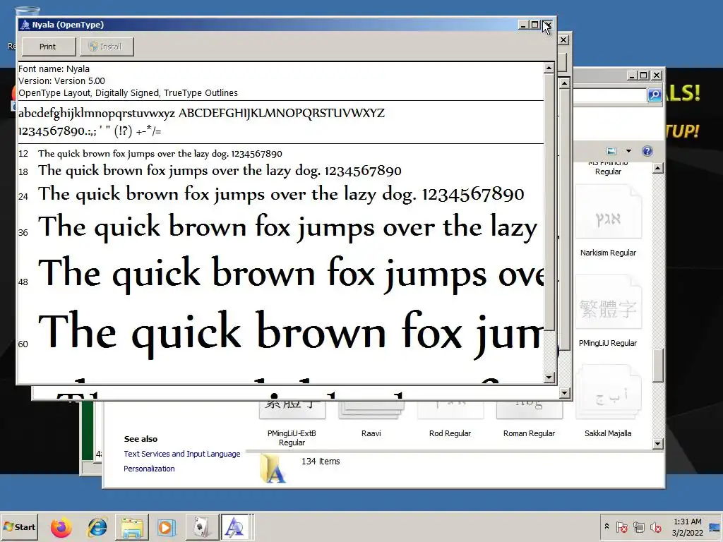
Task: Click scroll-down arrow of the rear font viewer
Action: (564, 392)
